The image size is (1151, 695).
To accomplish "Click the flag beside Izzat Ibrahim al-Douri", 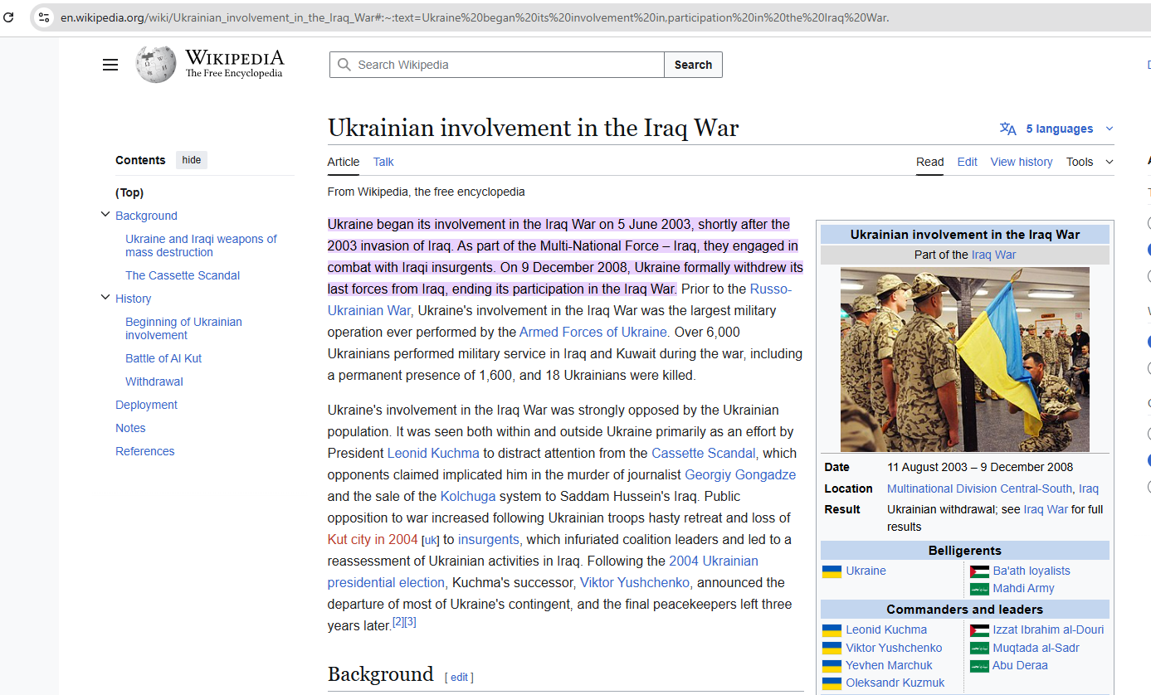I will (x=979, y=630).
